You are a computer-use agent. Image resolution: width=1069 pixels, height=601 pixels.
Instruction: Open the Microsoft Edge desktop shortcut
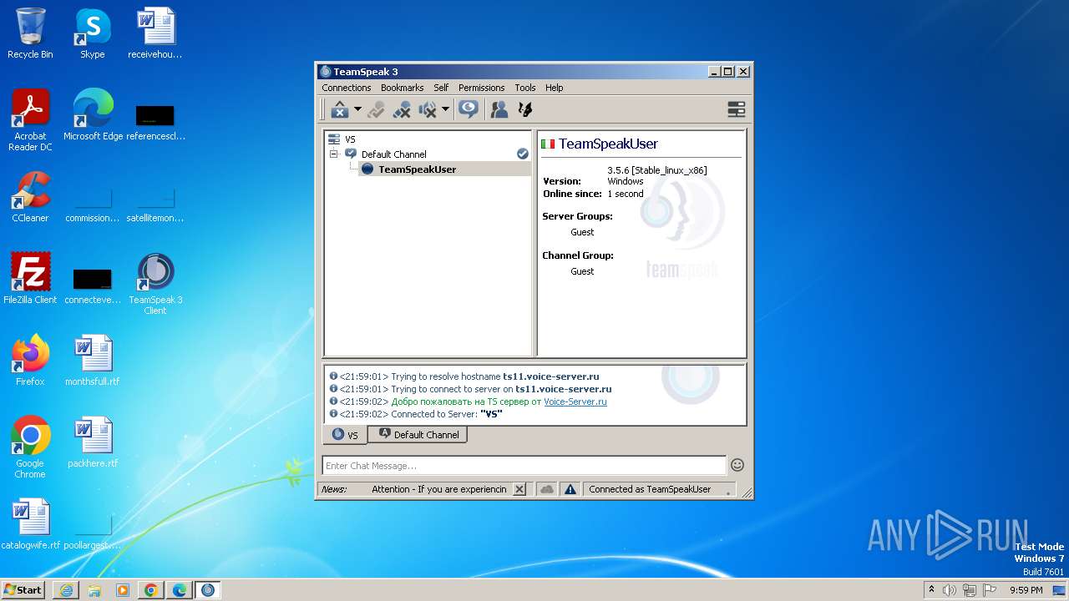[93, 114]
